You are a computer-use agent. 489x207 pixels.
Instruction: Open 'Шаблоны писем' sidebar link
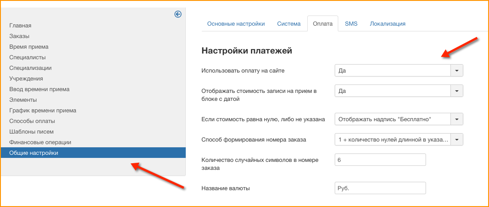[31, 132]
